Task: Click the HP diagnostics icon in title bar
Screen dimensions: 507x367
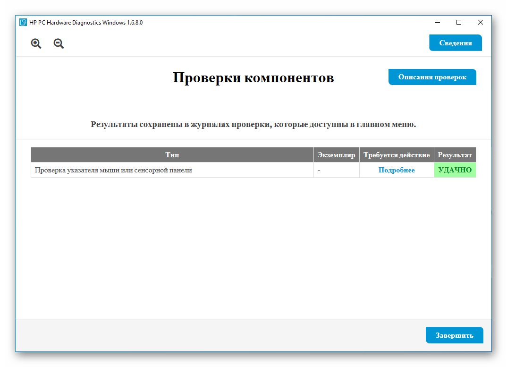Action: click(x=23, y=22)
